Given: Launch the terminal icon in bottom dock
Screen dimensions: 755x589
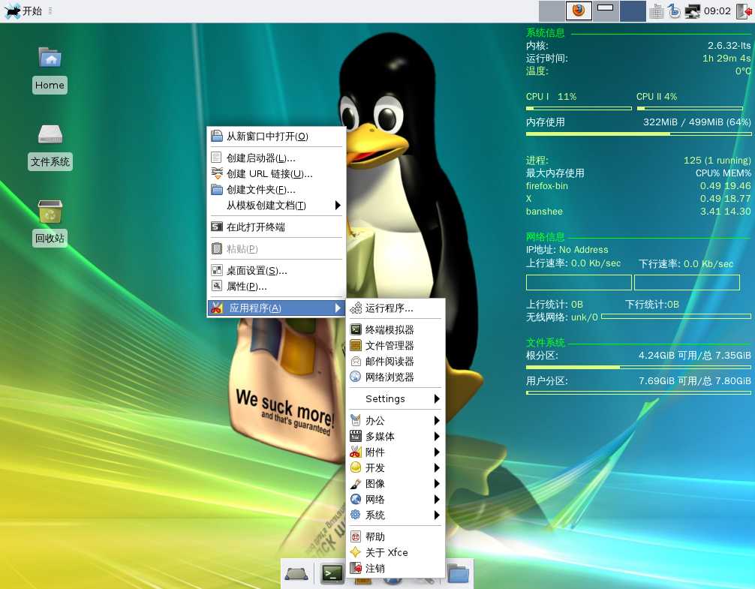Looking at the screenshot, I should click(x=332, y=573).
